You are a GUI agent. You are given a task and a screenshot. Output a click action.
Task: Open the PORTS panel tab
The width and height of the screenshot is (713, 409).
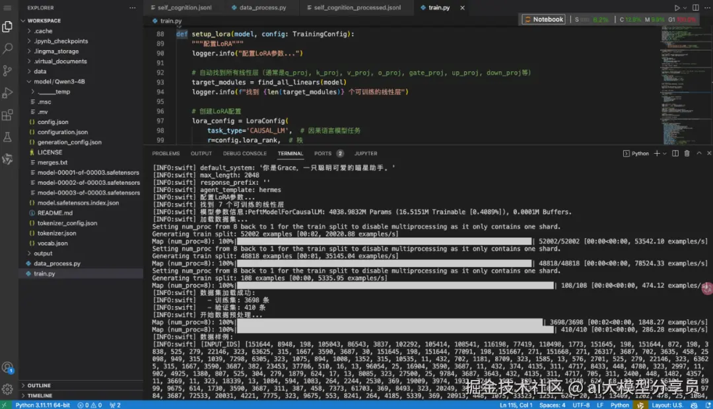(323, 154)
